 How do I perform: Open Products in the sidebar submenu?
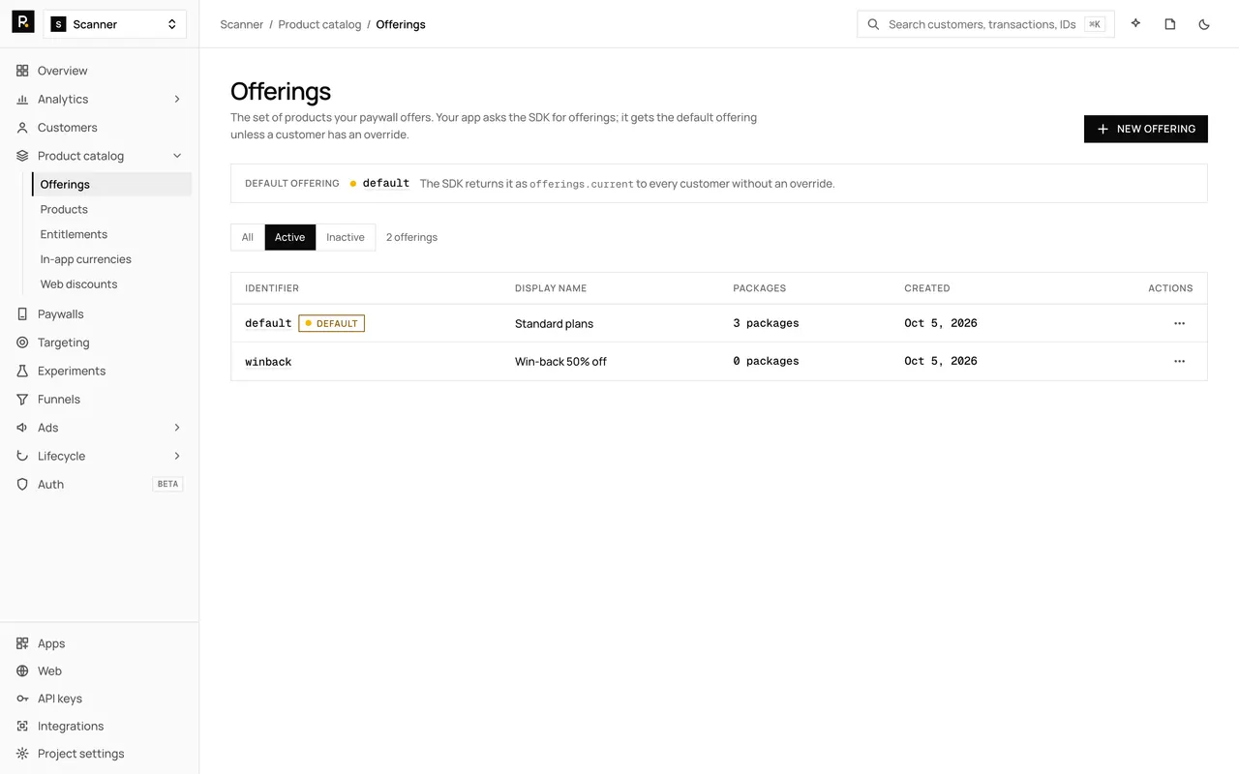tap(112, 209)
